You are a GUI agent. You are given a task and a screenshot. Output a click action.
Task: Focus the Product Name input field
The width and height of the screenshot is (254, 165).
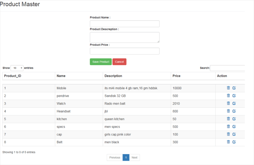click(x=125, y=23)
